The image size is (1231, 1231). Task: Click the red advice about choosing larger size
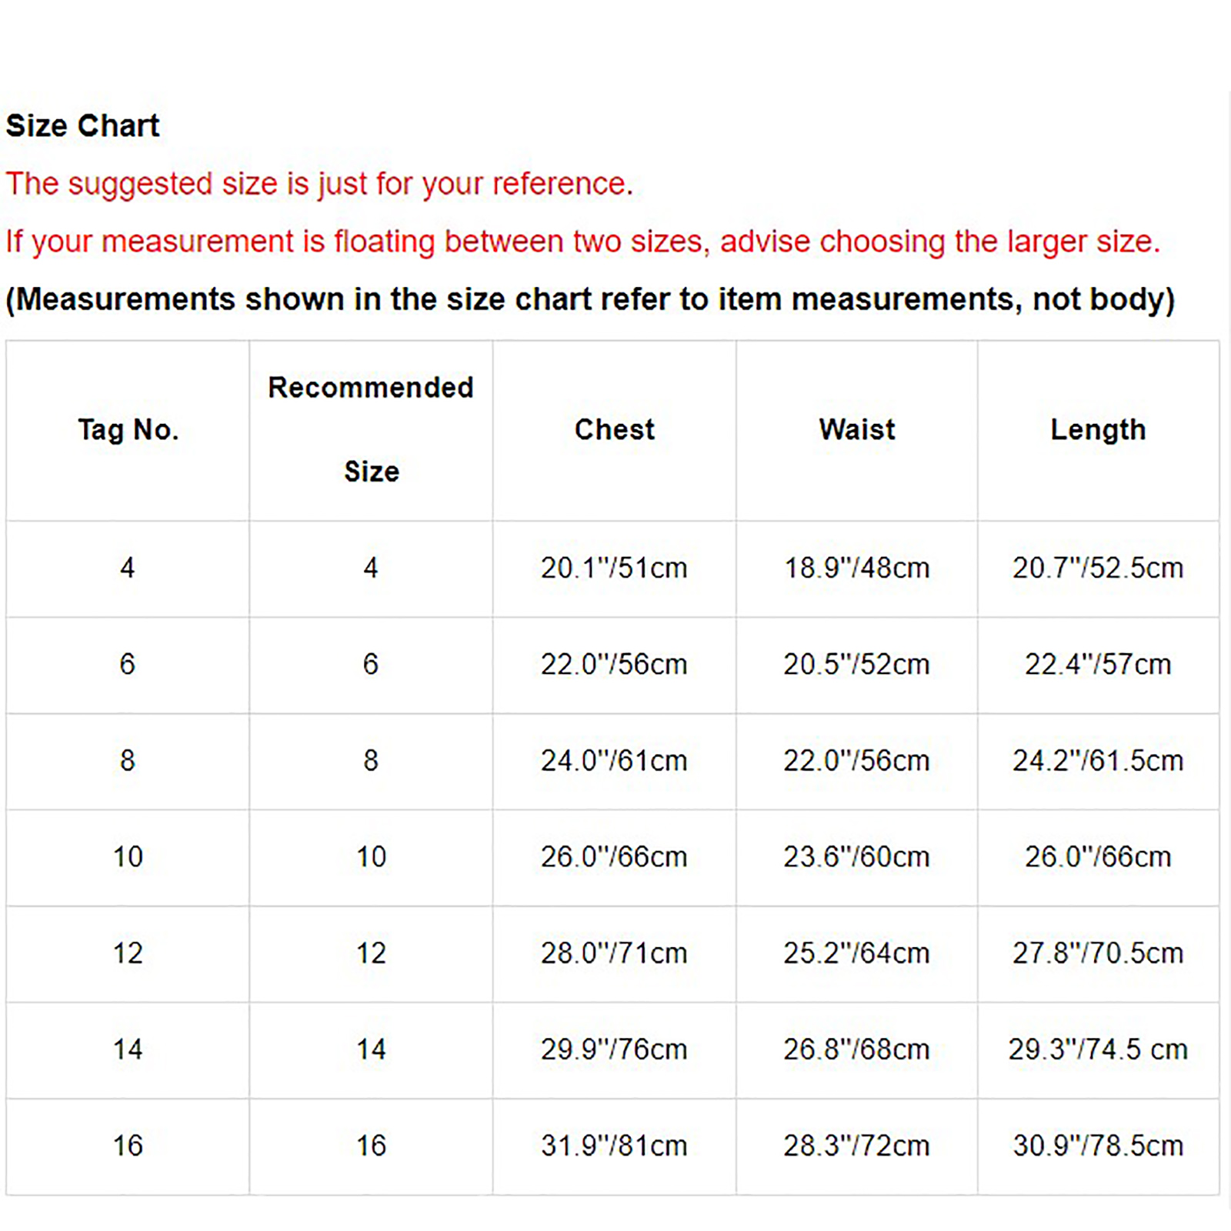click(x=582, y=242)
